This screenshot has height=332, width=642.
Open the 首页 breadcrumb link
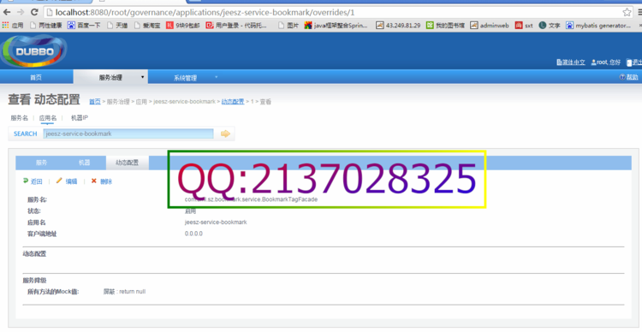[94, 102]
